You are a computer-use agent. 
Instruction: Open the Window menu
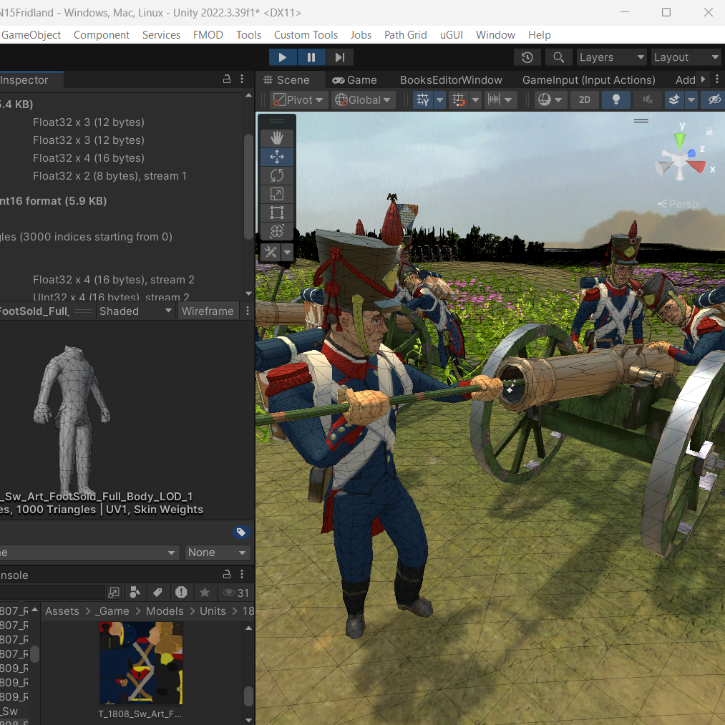pos(495,34)
